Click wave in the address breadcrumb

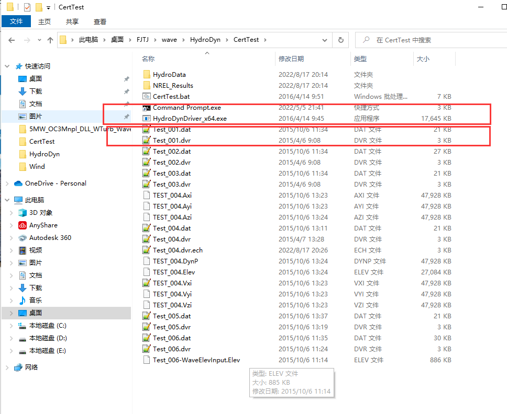click(x=169, y=40)
